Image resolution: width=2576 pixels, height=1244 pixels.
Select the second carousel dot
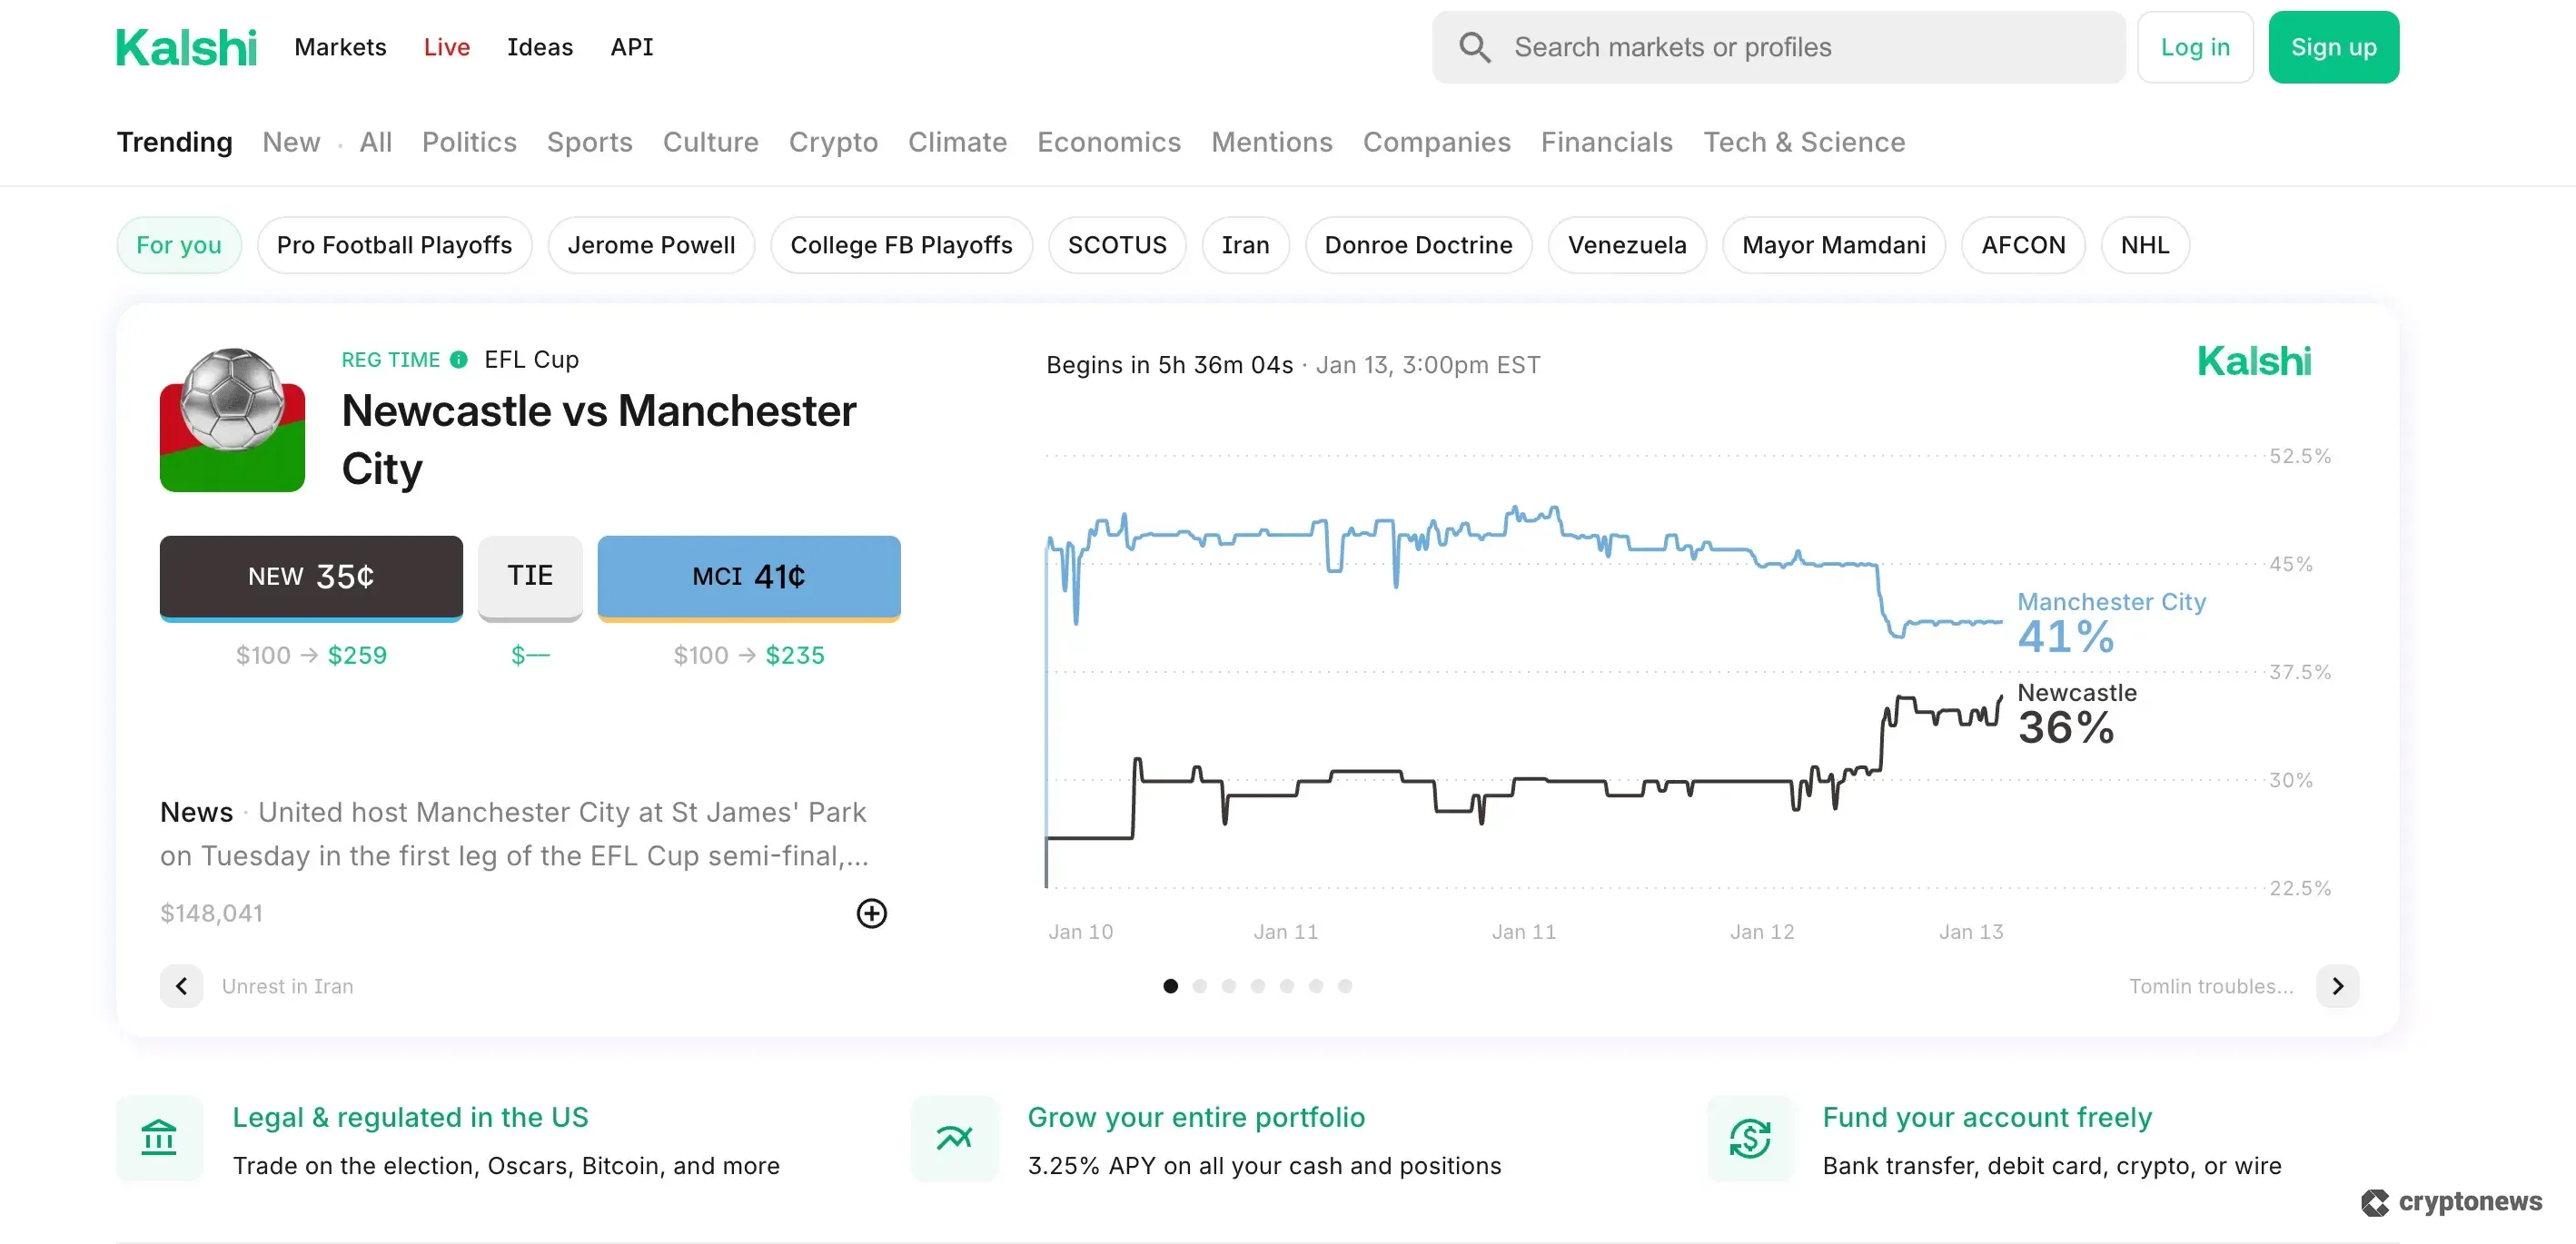click(1200, 986)
